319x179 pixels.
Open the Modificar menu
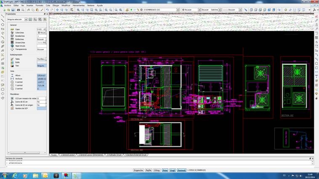pyautogui.click(x=66, y=5)
